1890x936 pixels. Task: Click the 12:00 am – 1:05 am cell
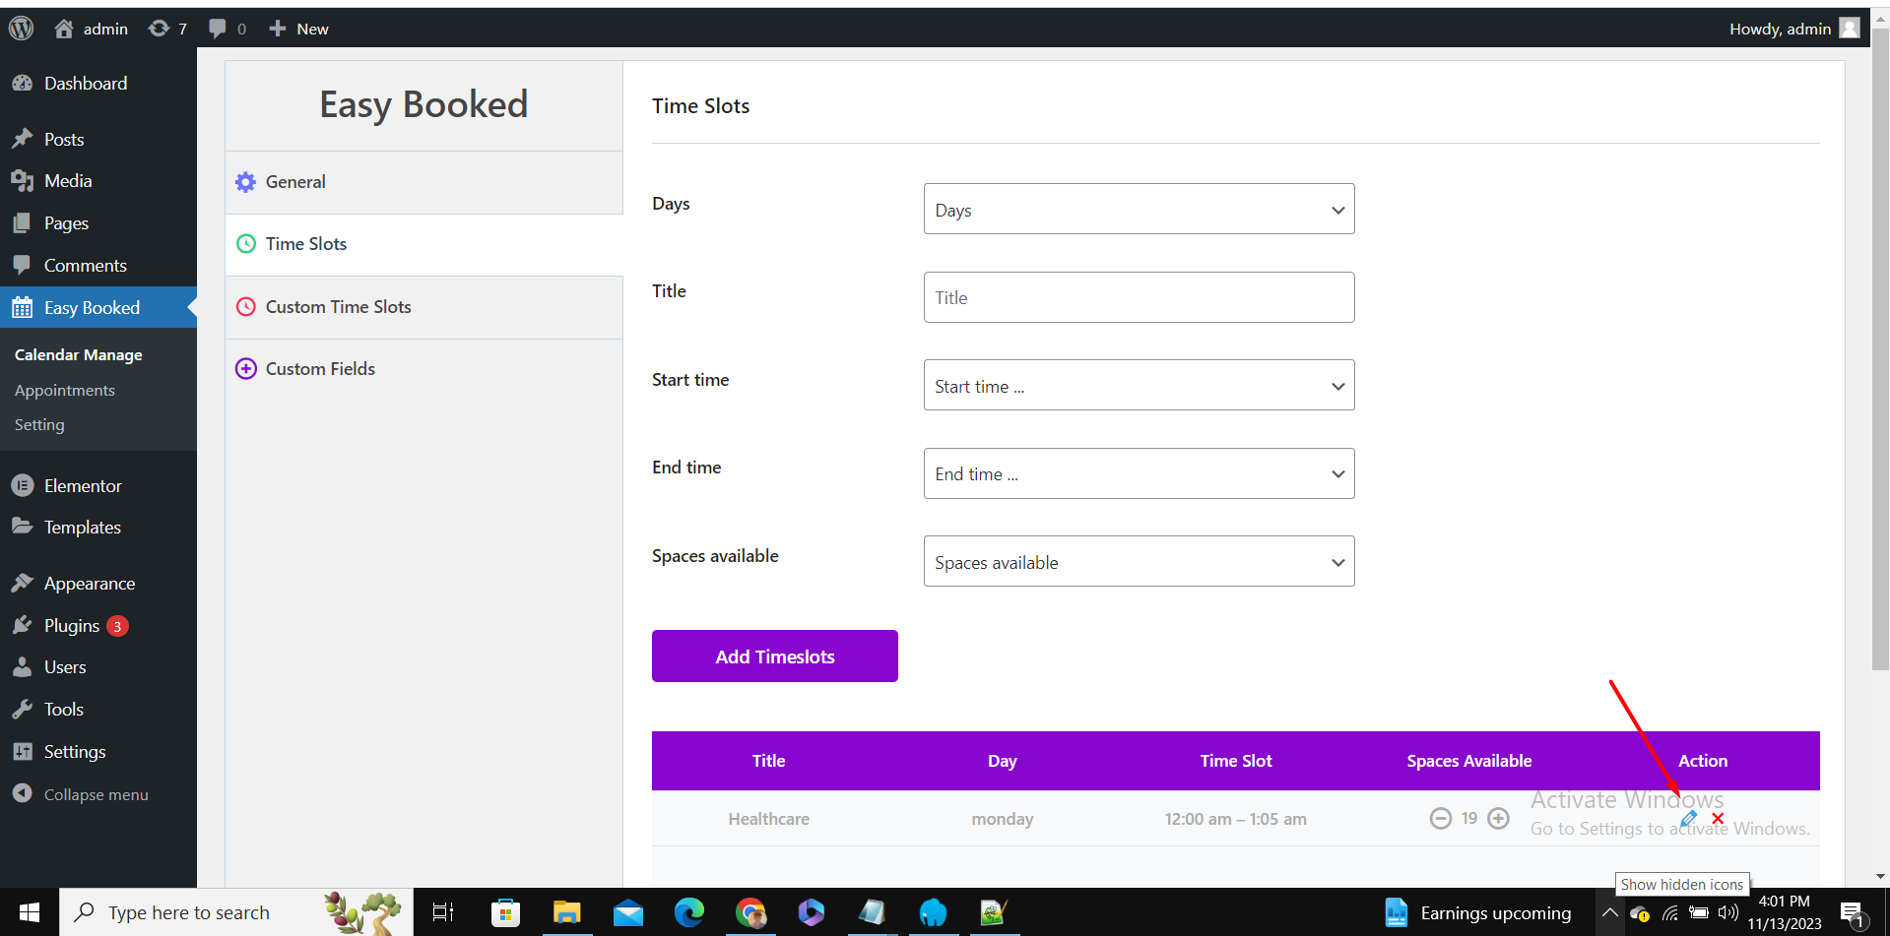[x=1236, y=819]
